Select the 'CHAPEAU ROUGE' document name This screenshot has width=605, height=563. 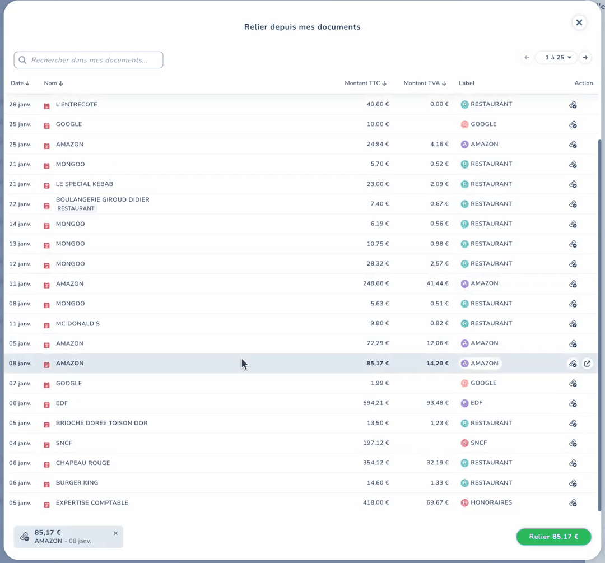click(x=83, y=463)
